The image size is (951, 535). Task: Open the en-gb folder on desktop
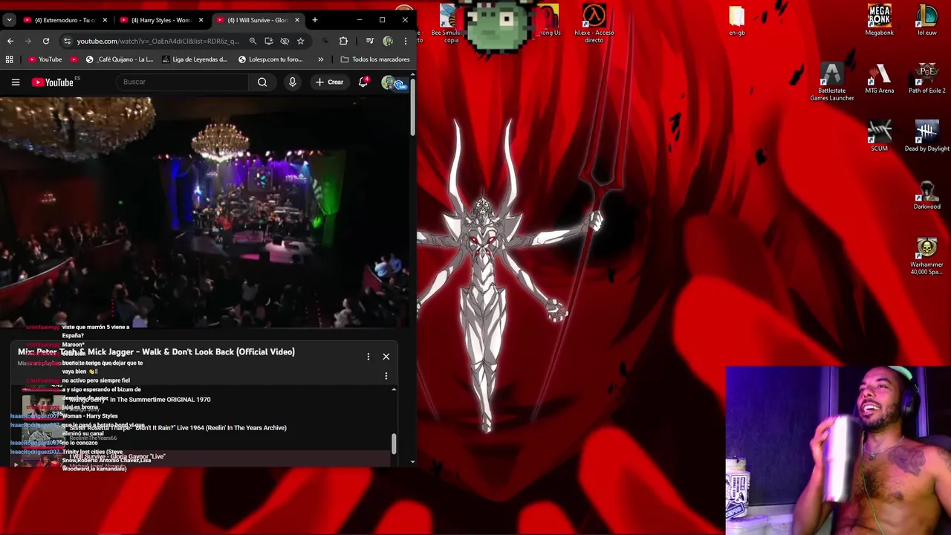[736, 20]
